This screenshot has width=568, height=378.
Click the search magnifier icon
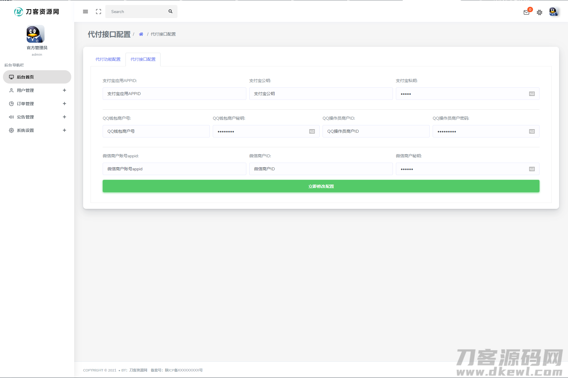click(x=170, y=12)
